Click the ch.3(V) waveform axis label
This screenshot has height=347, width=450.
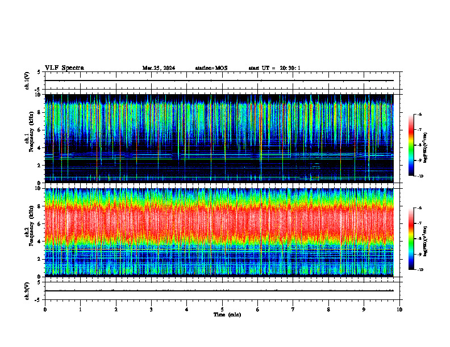click(27, 291)
